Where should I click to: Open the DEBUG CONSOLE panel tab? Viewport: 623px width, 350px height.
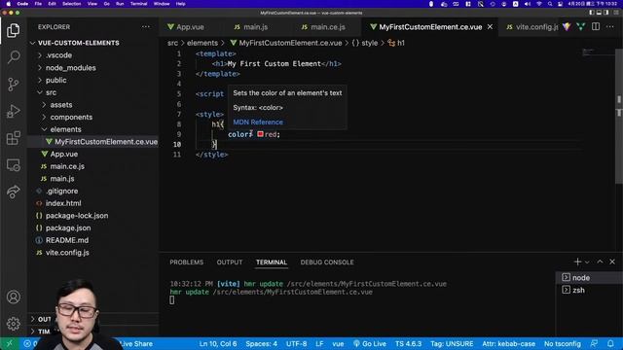(327, 262)
